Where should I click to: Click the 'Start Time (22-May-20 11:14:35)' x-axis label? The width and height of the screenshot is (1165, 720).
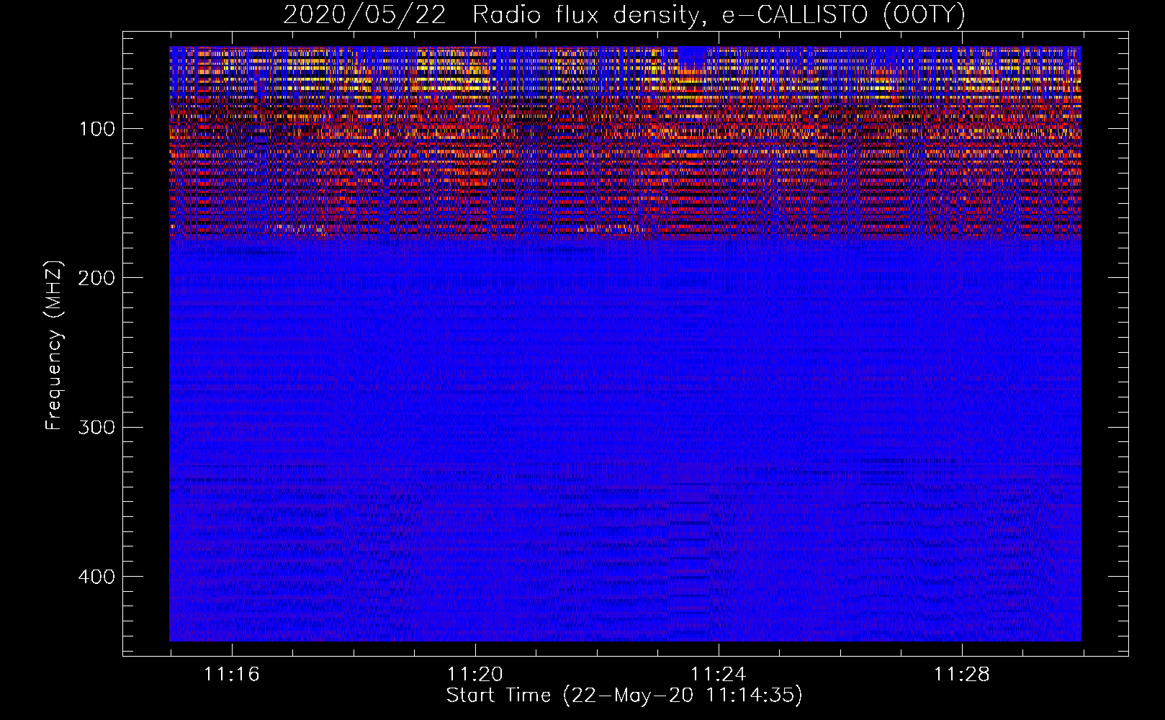click(x=624, y=696)
